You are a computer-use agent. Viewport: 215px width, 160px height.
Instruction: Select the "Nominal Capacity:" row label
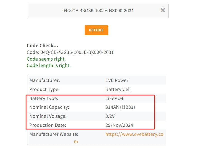click(49, 107)
